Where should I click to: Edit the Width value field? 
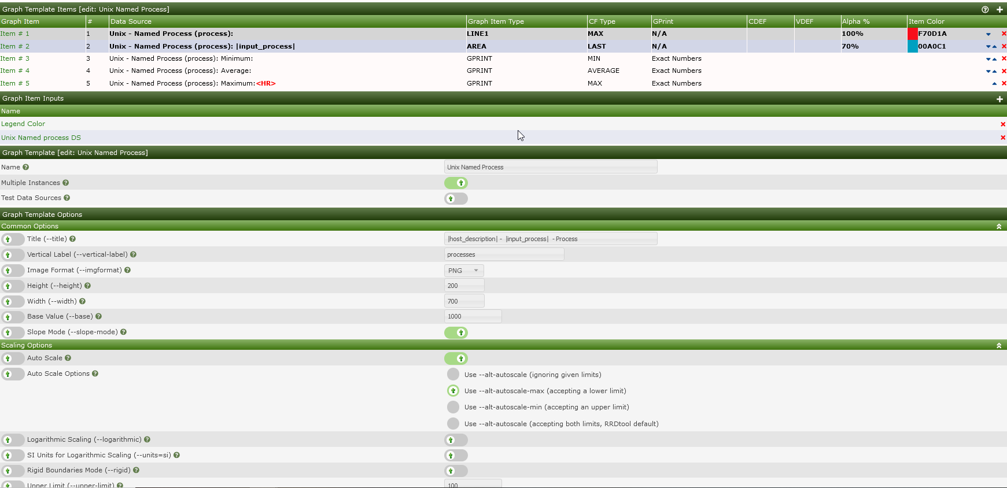point(464,301)
